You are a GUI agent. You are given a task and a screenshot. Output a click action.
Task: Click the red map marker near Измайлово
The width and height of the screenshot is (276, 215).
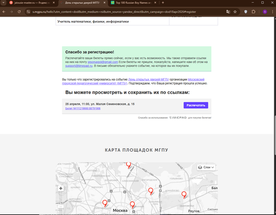tap(151, 191)
